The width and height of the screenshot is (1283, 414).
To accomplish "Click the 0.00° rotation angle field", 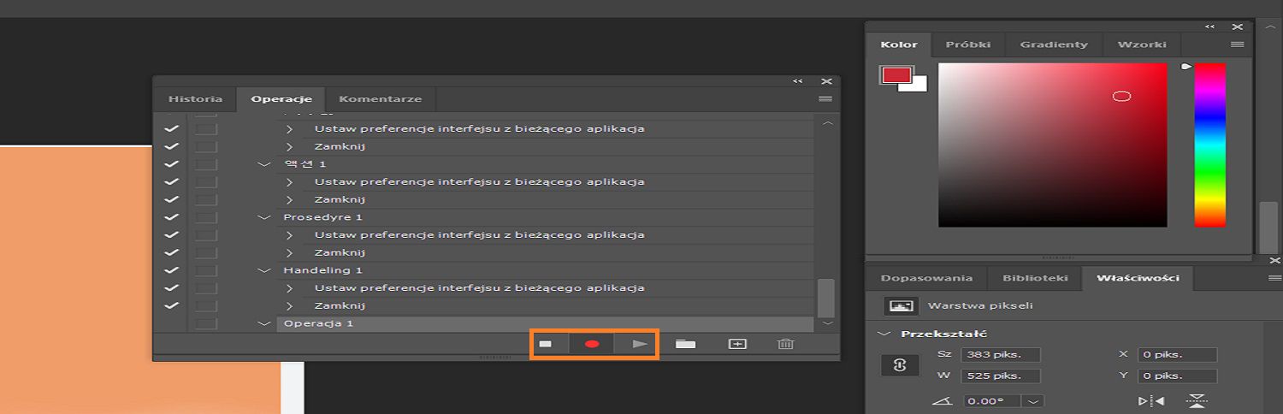I will point(994,401).
